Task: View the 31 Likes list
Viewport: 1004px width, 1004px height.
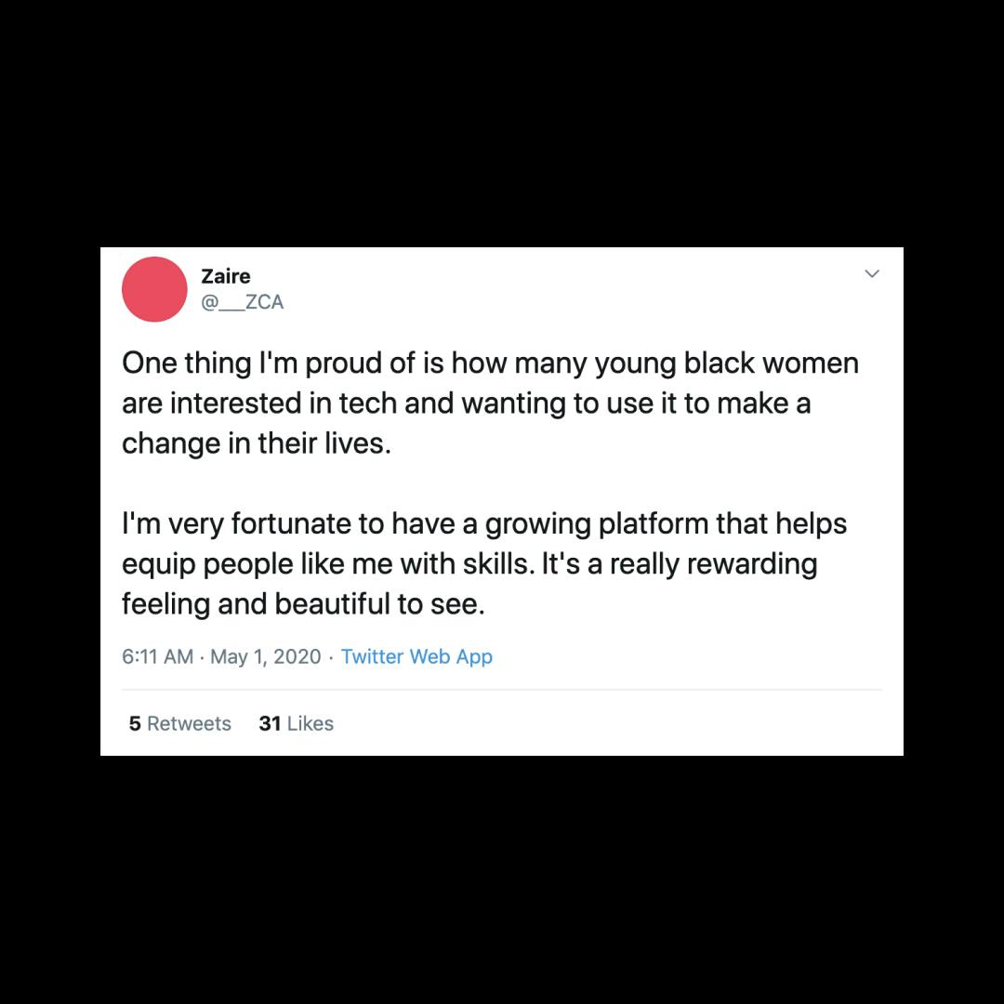Action: 296,723
